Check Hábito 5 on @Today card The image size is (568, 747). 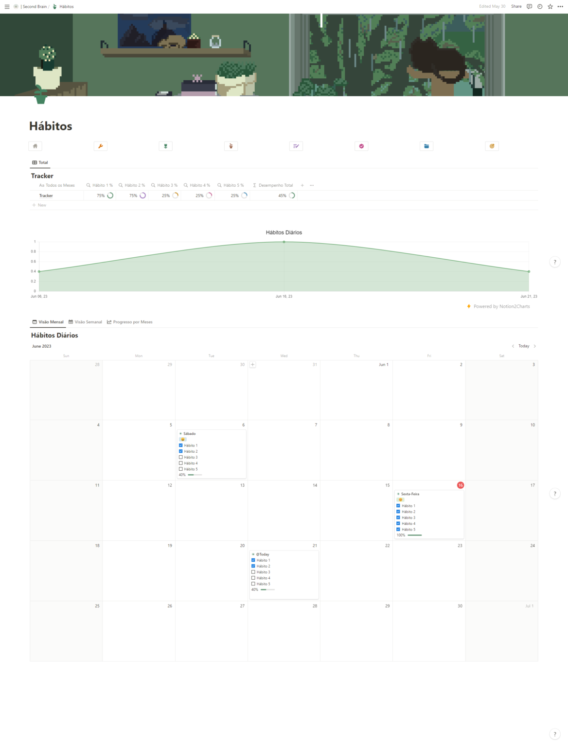pyautogui.click(x=253, y=584)
